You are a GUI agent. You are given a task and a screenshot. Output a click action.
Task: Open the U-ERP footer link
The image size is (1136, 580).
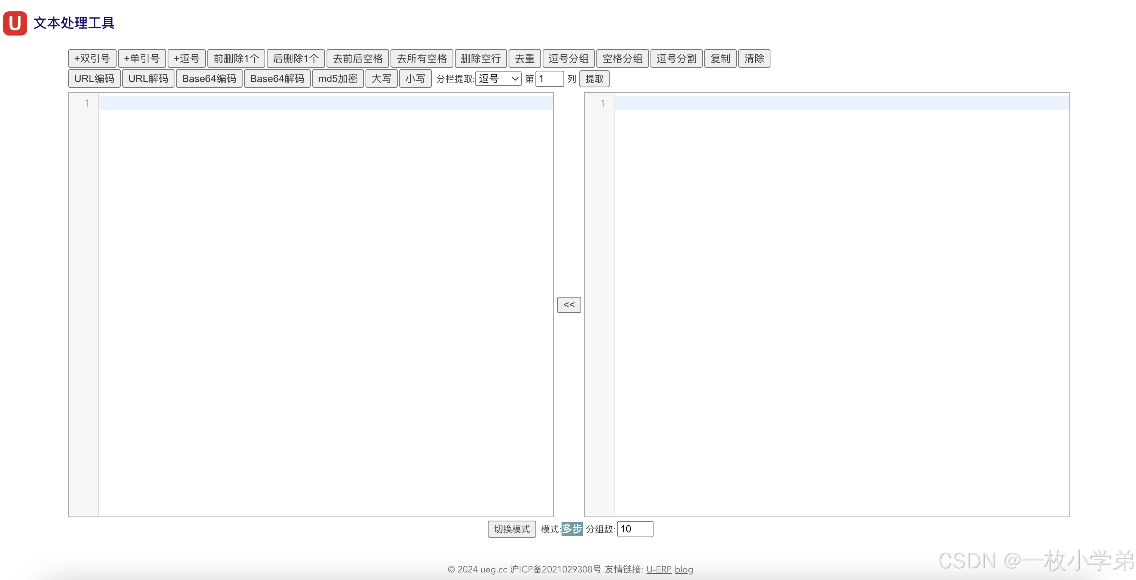tap(658, 569)
